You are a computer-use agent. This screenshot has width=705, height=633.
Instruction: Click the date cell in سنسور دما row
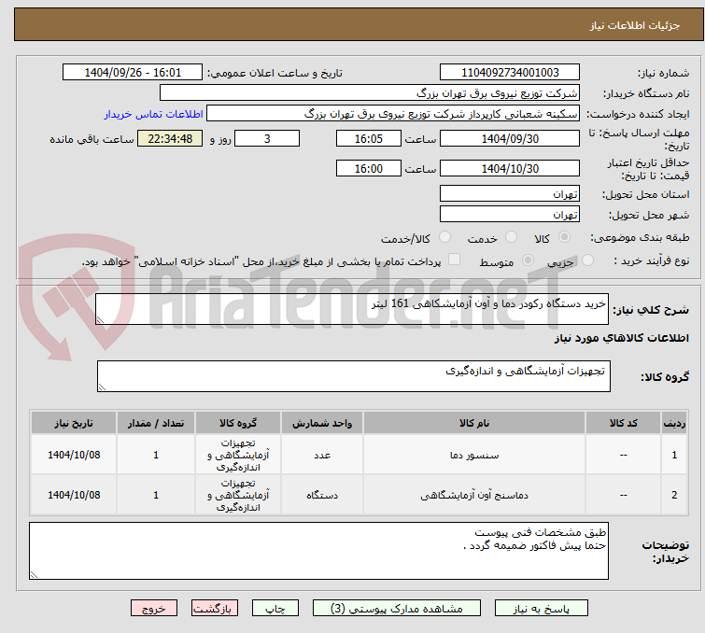point(74,455)
